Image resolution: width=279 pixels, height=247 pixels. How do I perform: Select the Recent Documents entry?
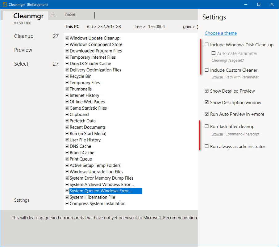(x=88, y=127)
